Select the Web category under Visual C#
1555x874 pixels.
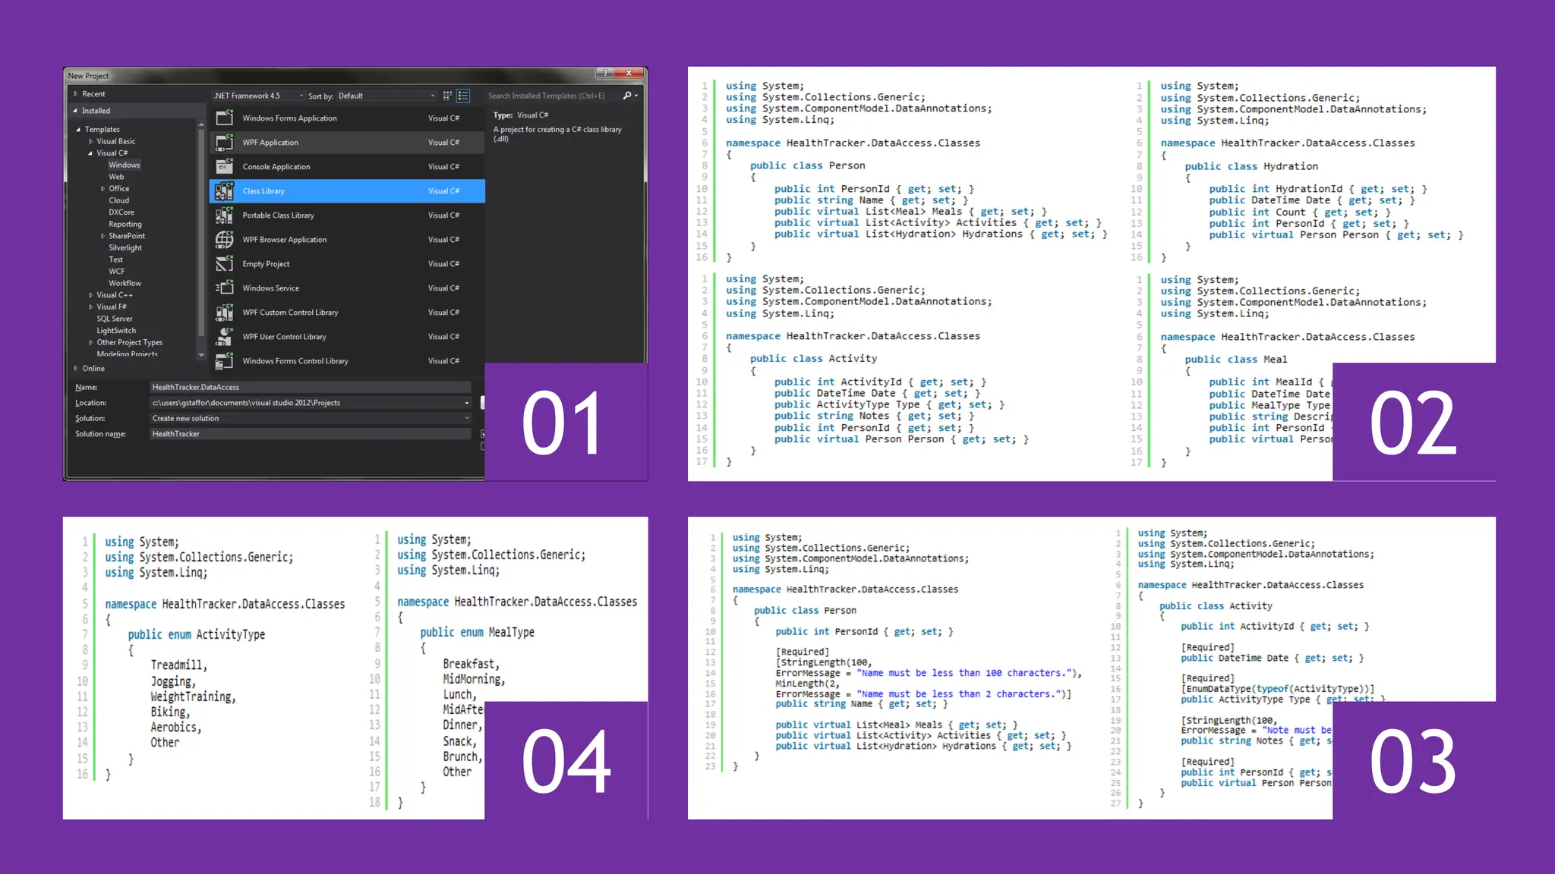coord(116,177)
